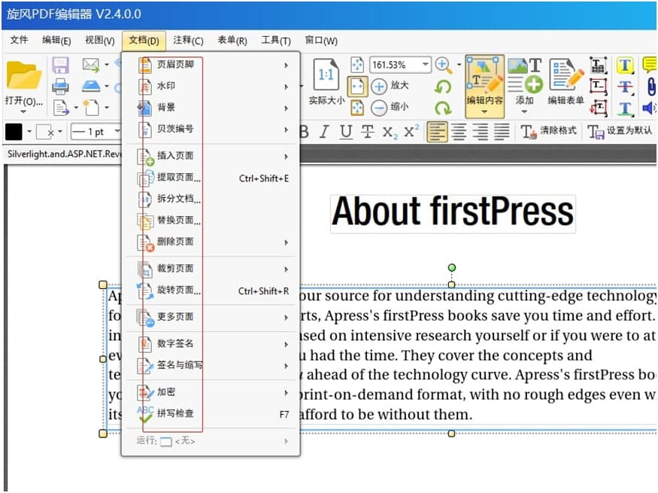Toggle Italic formatting
Image resolution: width=658 pixels, height=493 pixels.
coord(324,132)
